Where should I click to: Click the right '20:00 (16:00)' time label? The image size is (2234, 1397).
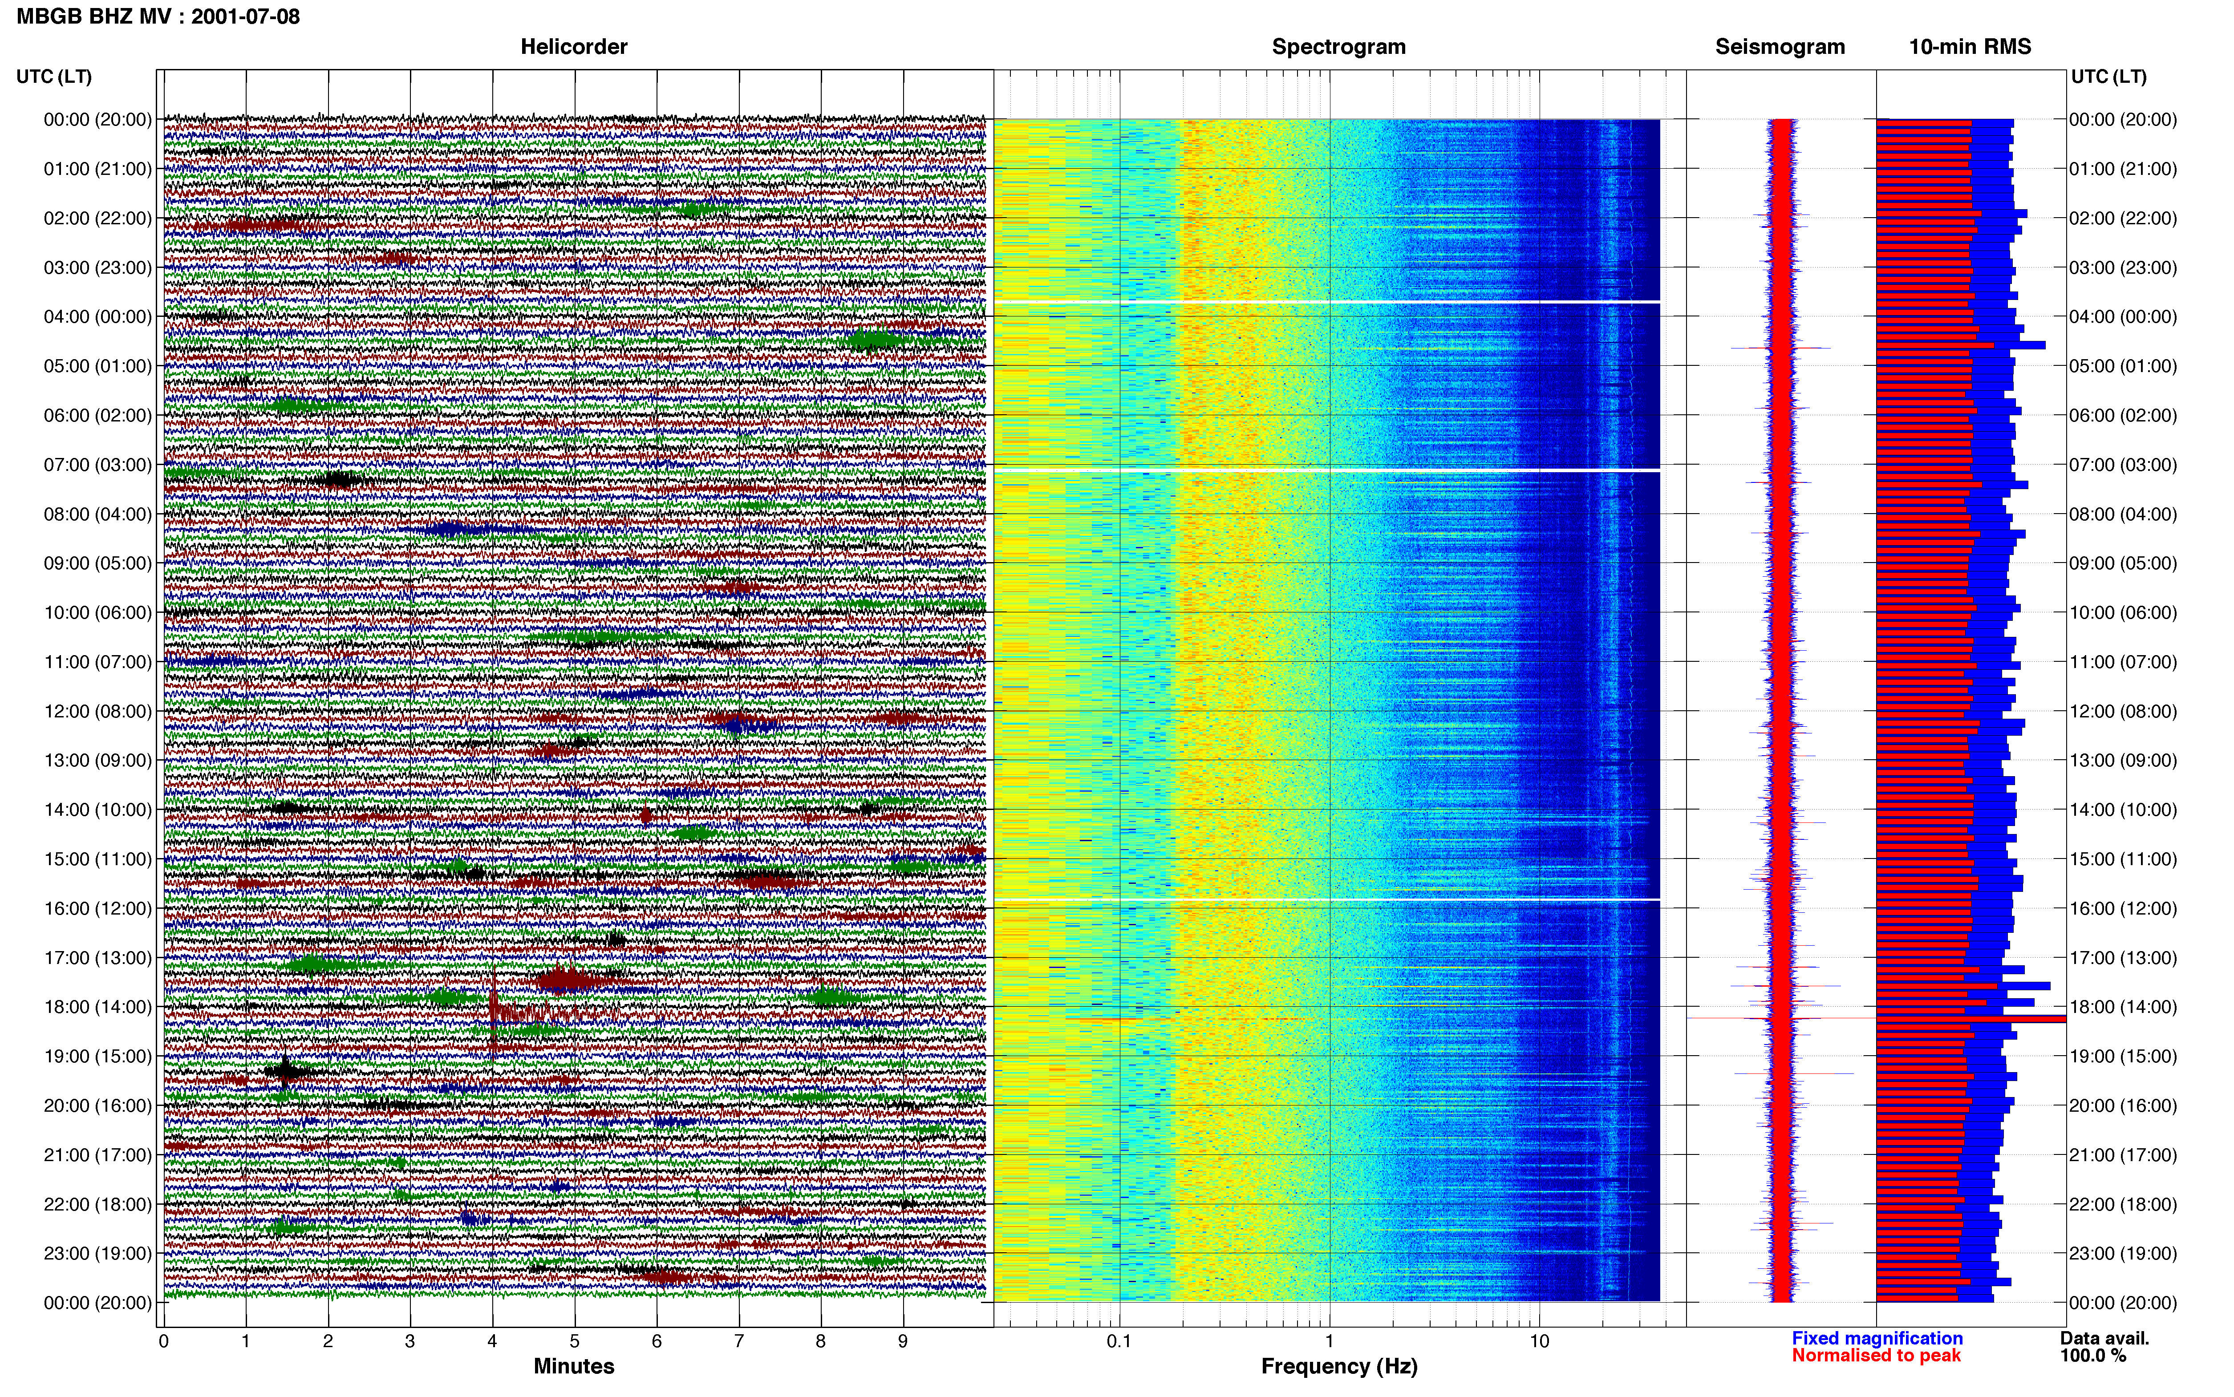(x=2123, y=1106)
